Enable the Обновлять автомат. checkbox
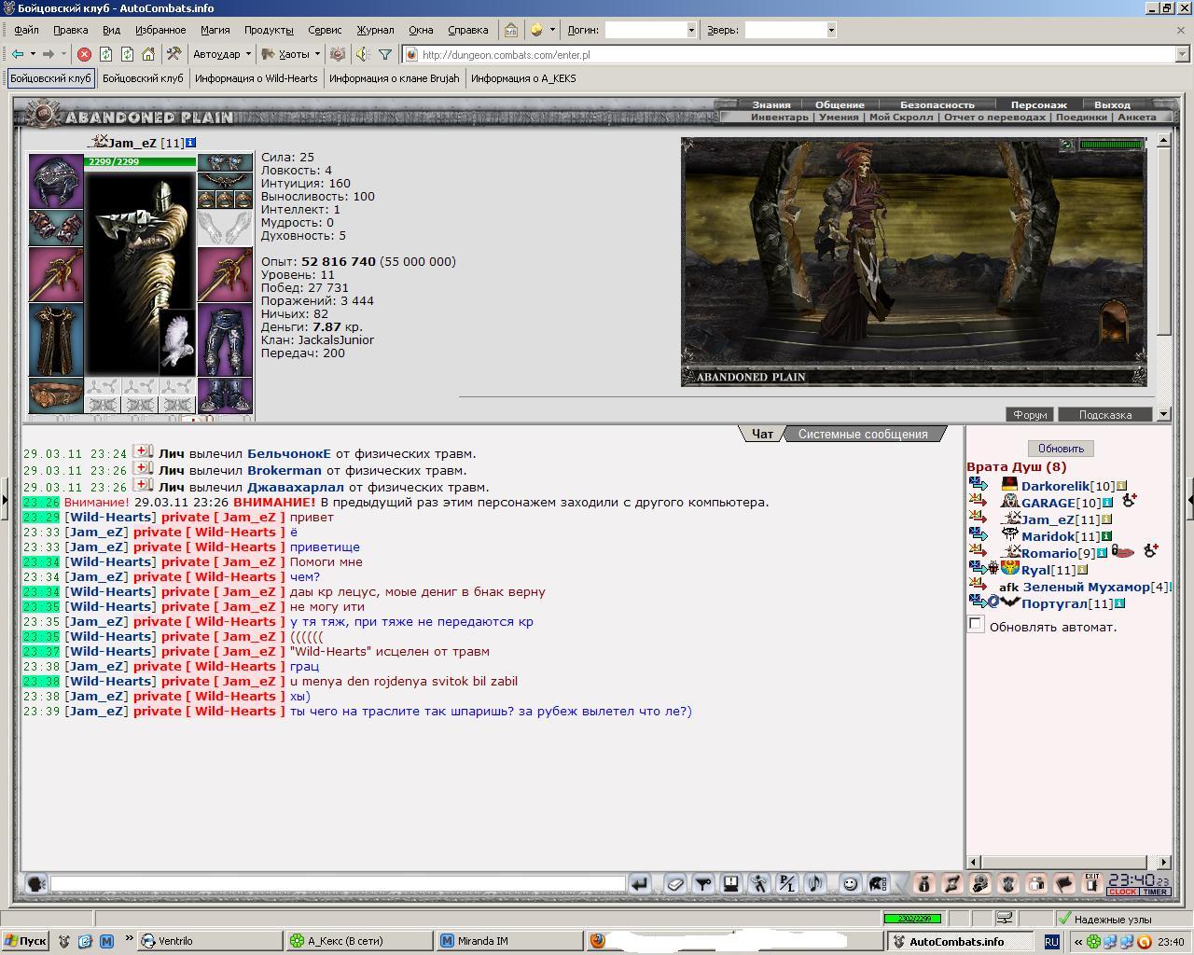The height and width of the screenshot is (955, 1194). pyautogui.click(x=976, y=624)
